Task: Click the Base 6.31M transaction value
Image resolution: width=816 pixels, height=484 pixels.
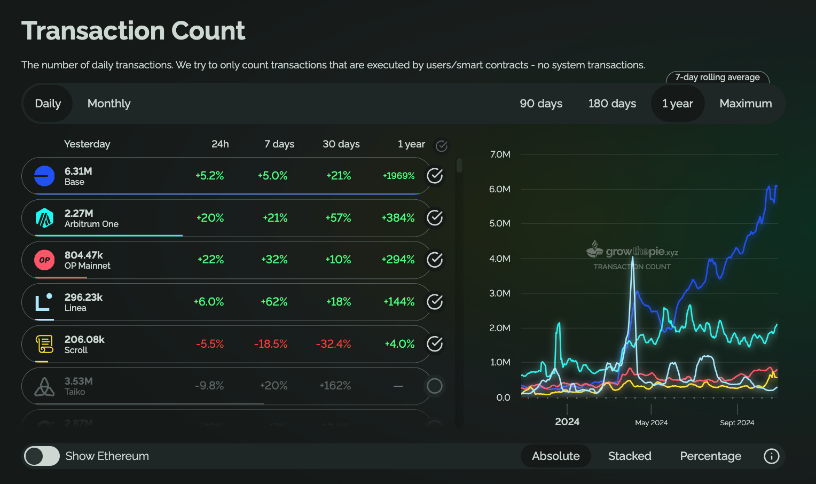Action: pyautogui.click(x=79, y=171)
